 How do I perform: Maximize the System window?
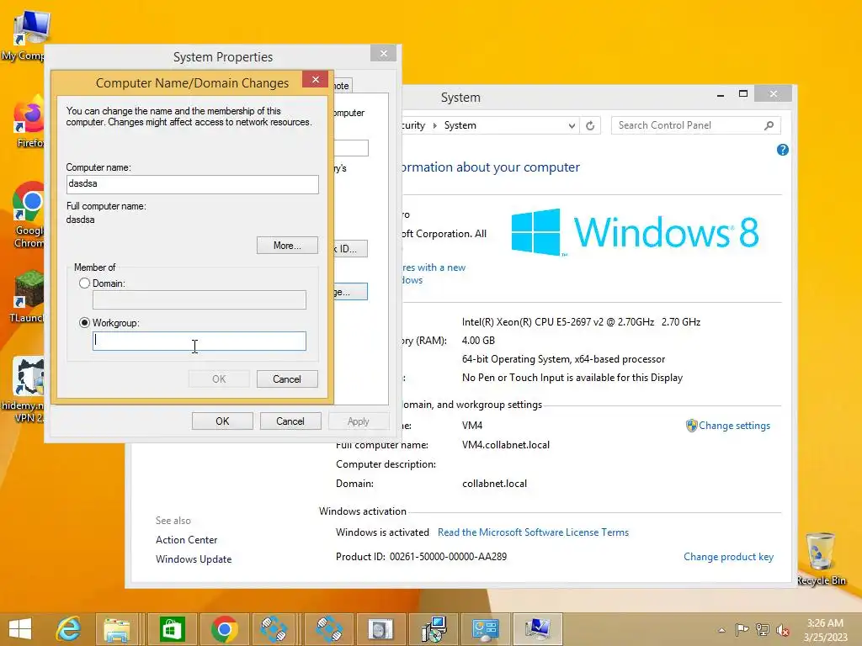click(743, 94)
